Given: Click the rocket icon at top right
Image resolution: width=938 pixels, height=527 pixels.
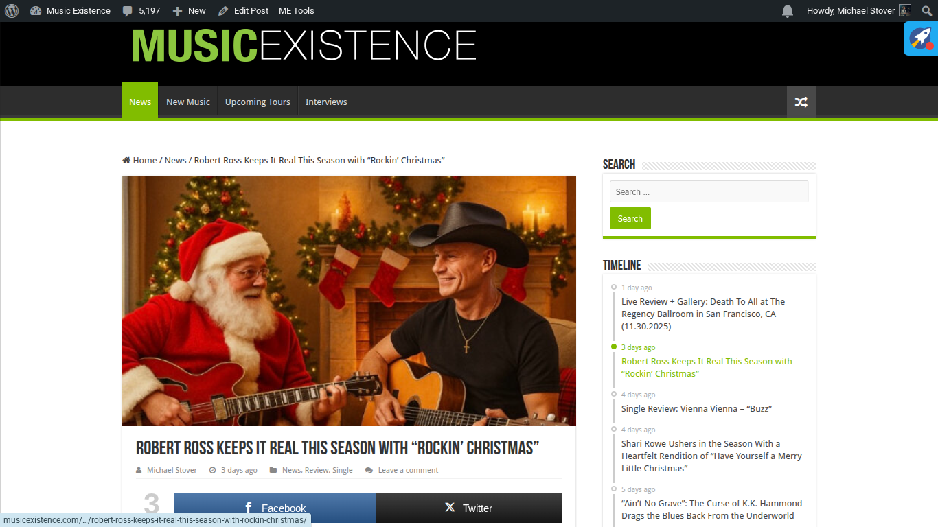Looking at the screenshot, I should (x=921, y=38).
